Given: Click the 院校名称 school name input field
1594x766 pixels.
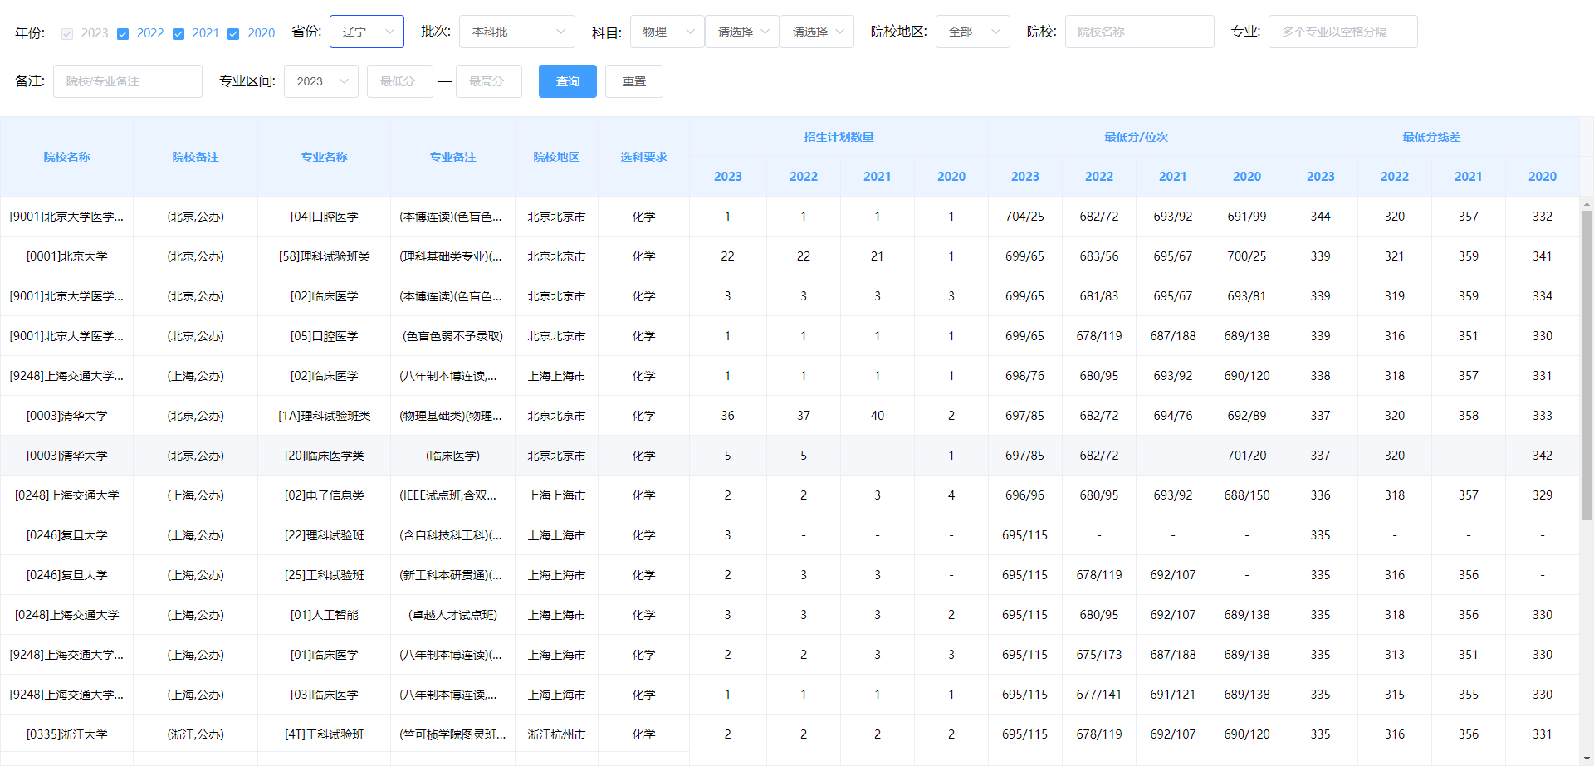Looking at the screenshot, I should coord(1139,31).
